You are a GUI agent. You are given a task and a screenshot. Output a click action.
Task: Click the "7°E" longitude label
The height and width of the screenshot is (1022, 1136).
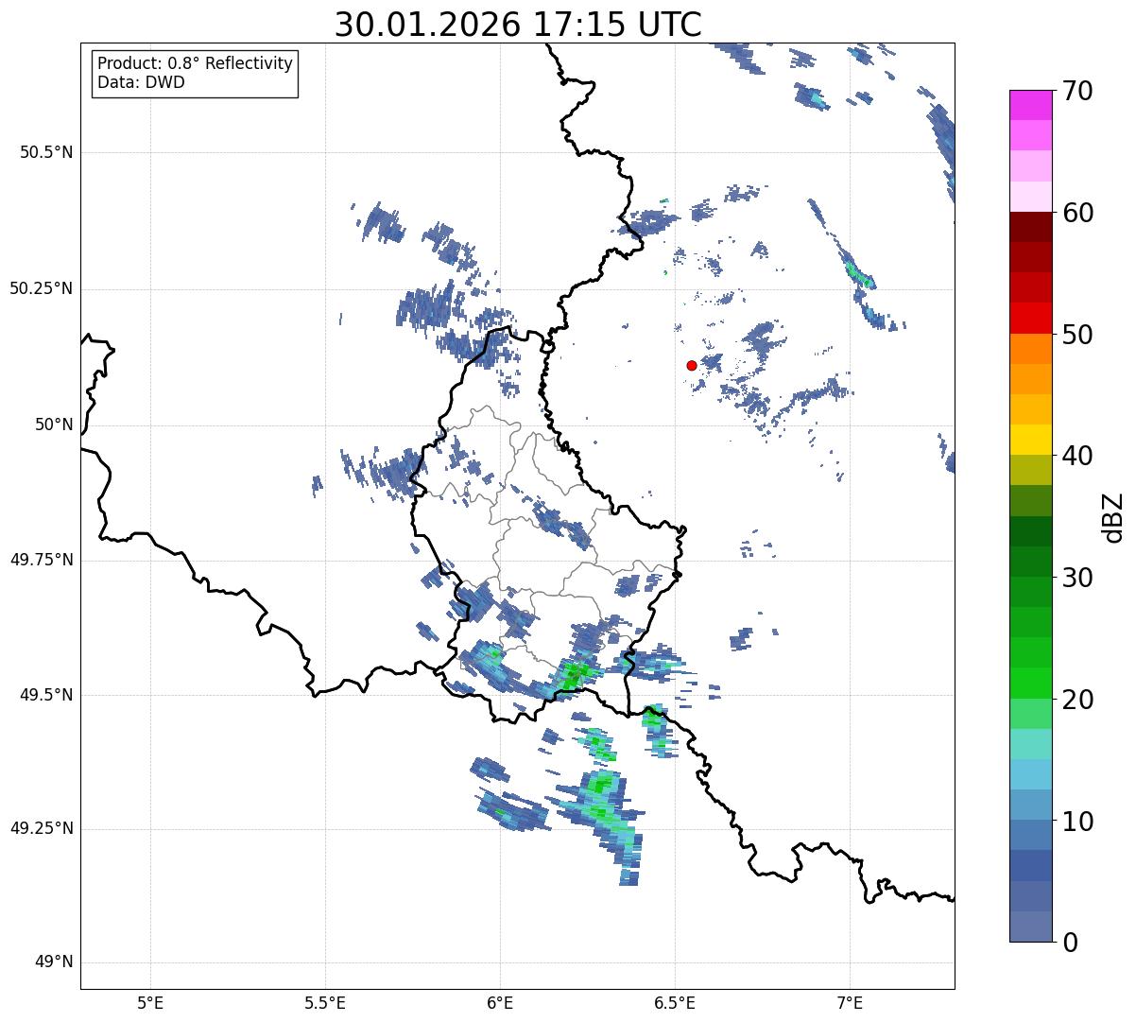pyautogui.click(x=850, y=1002)
